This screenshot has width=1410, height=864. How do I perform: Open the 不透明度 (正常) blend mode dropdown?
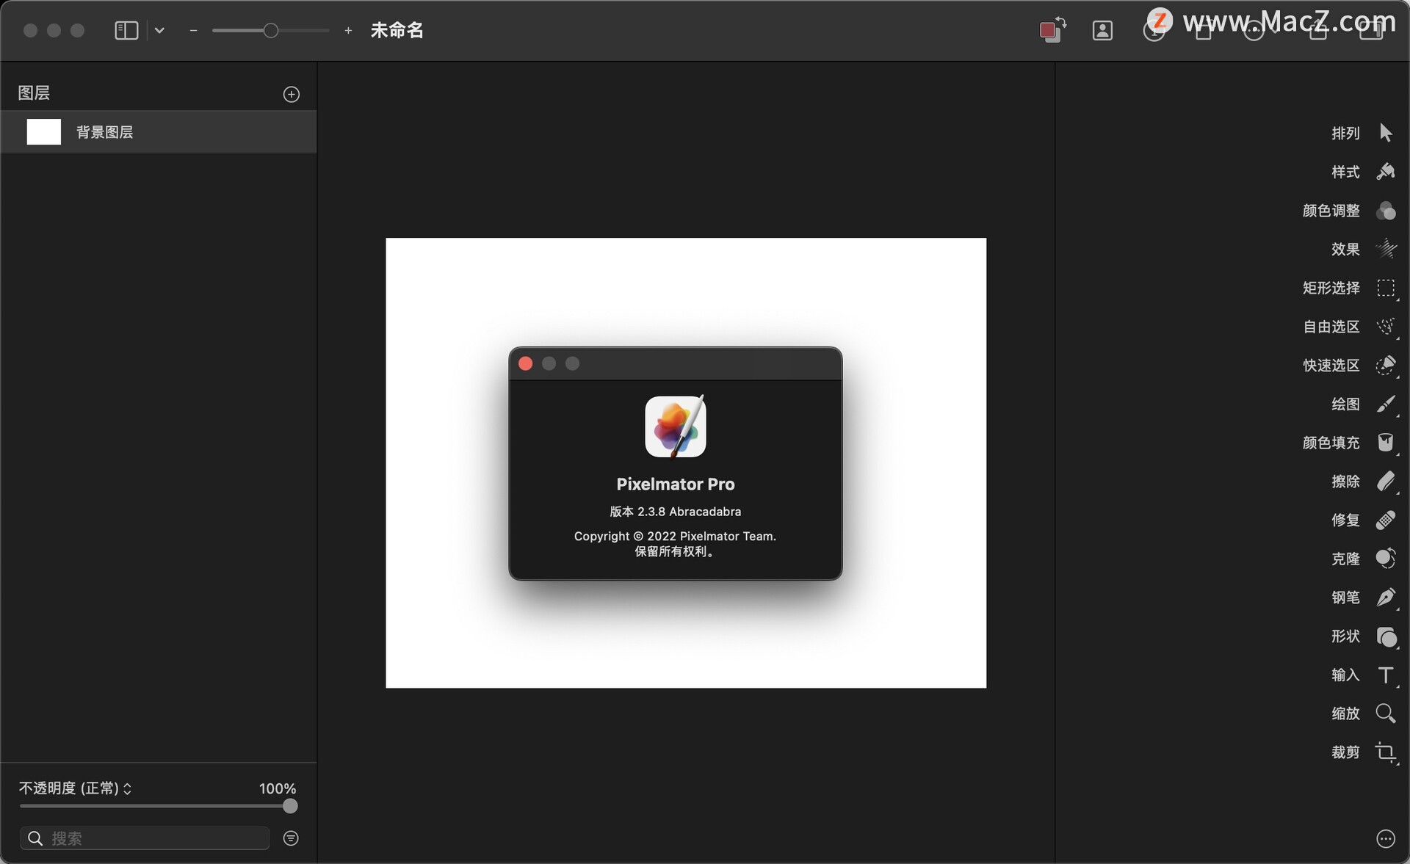click(x=76, y=788)
